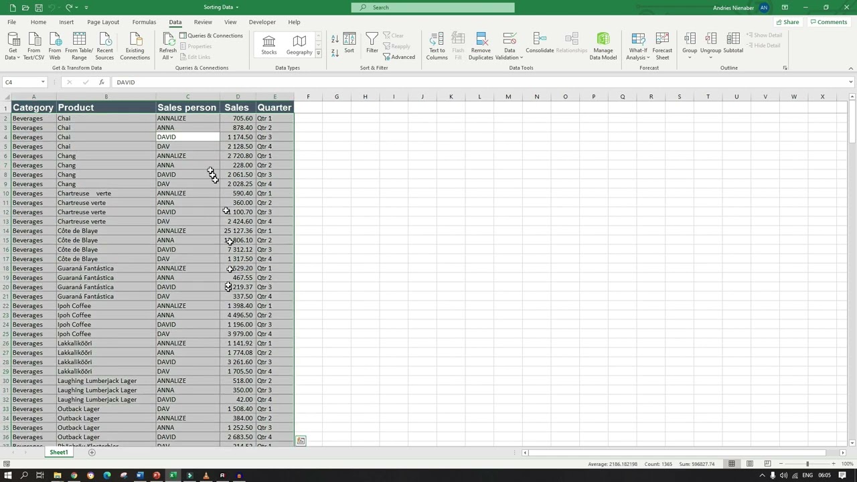
Task: Create a Forecast Sheet
Action: 662,46
